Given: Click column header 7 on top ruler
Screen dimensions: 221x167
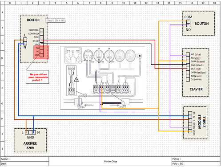Looking at the screenshot, I should [89, 3].
